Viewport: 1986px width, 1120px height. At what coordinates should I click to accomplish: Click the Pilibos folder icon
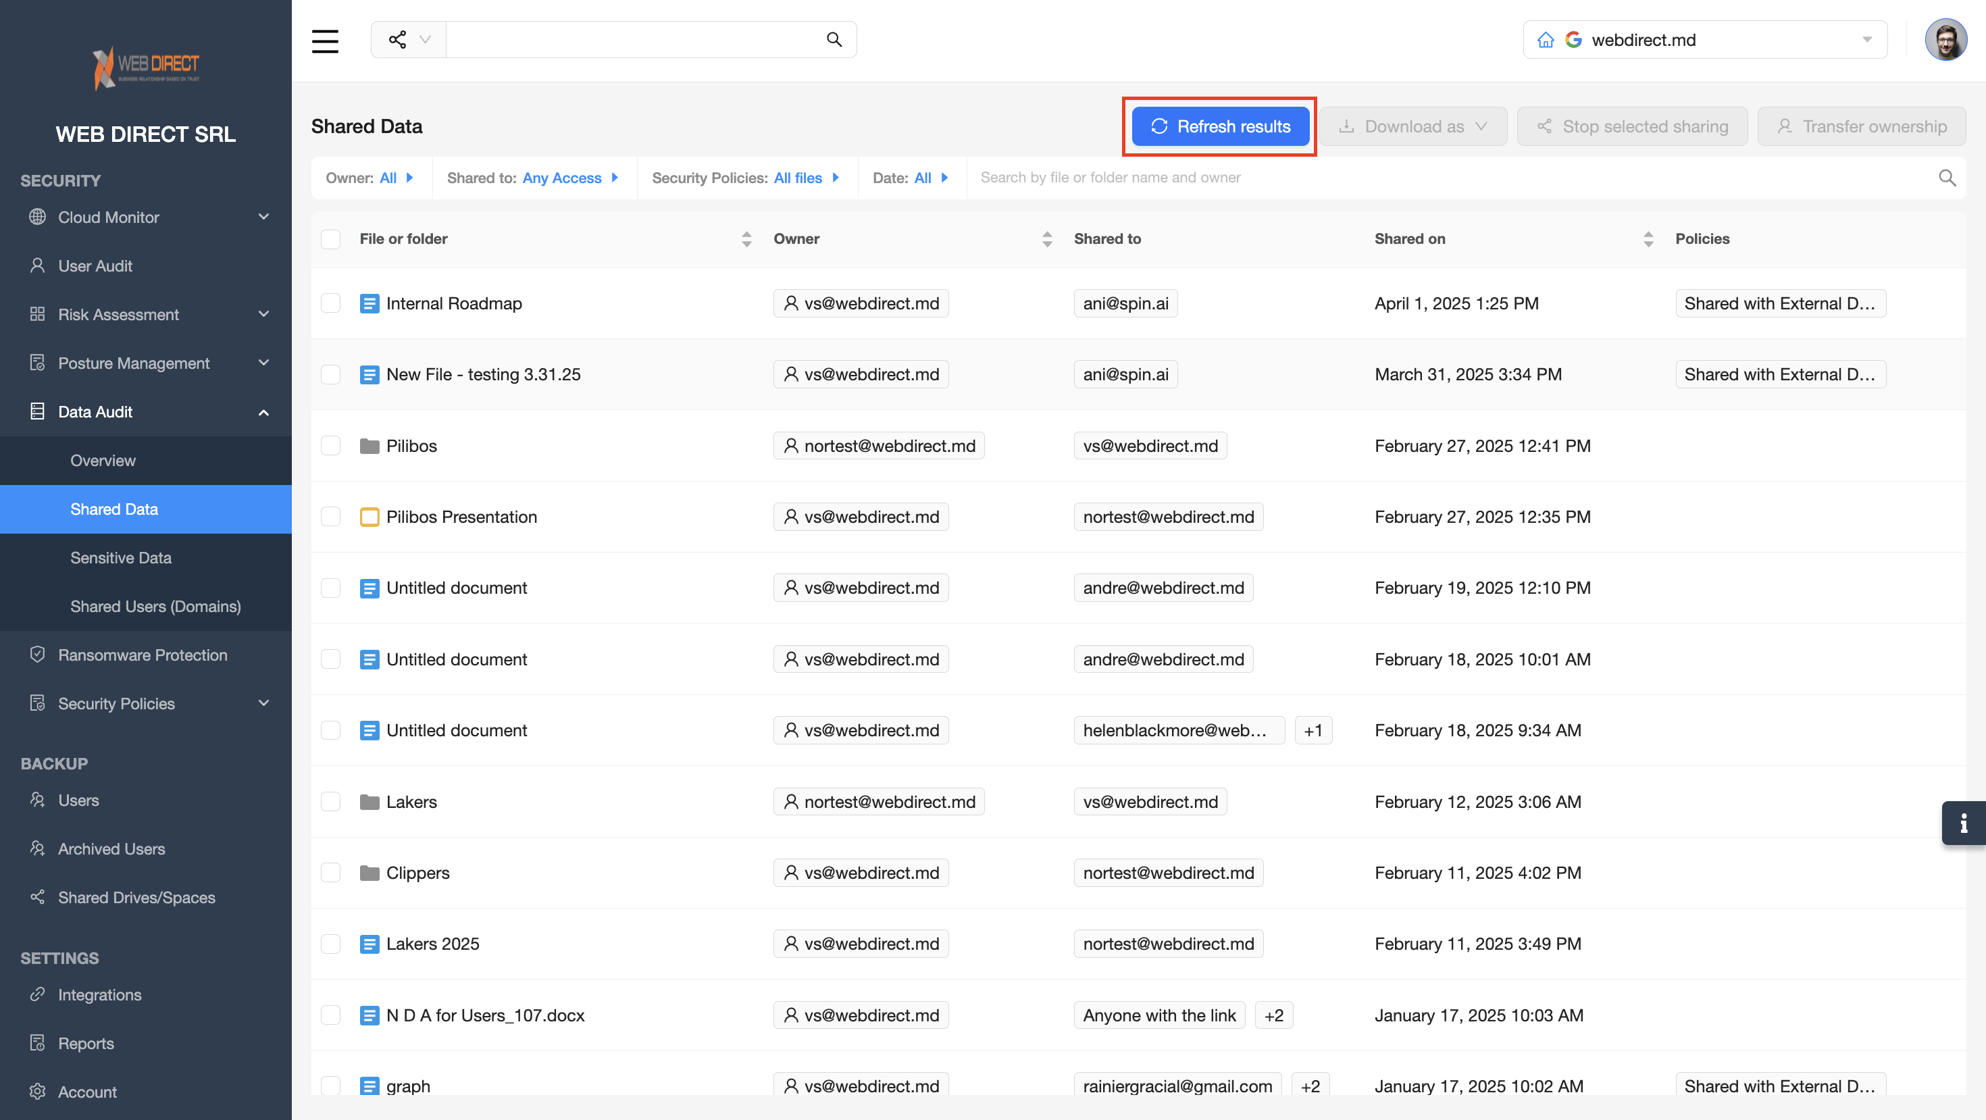(x=370, y=447)
